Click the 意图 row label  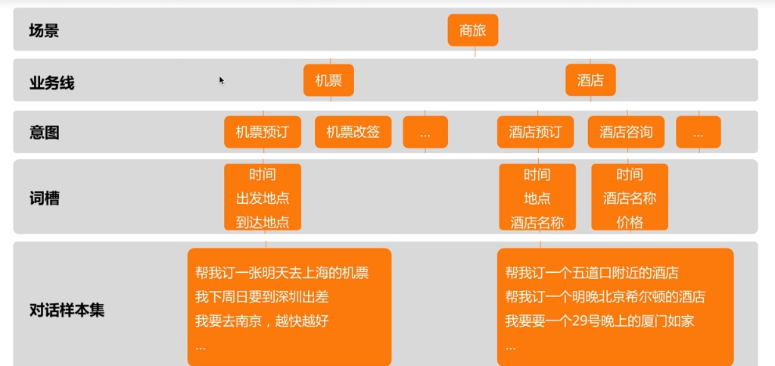[x=44, y=133]
